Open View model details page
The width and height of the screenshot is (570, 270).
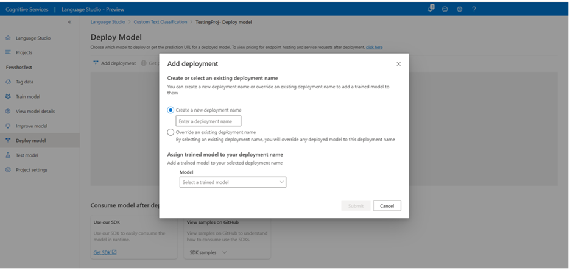click(35, 111)
